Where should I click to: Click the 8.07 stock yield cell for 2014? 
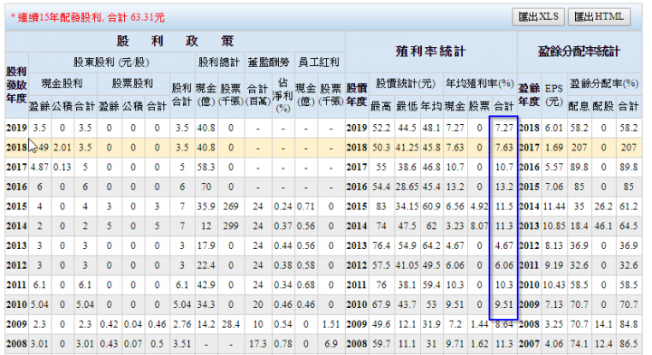[x=479, y=225]
